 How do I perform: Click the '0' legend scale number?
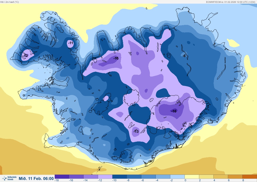pos(185,180)
